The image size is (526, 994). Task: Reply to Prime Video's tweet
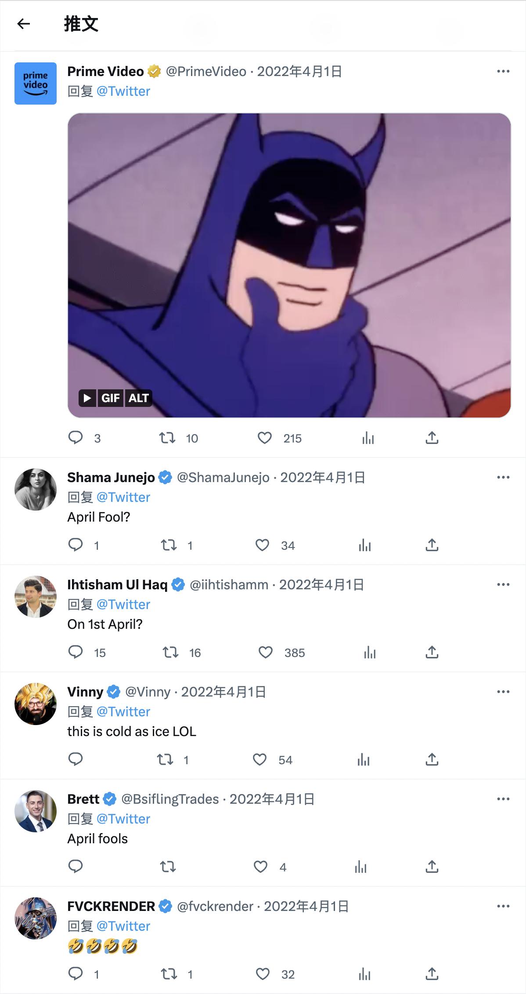point(76,438)
